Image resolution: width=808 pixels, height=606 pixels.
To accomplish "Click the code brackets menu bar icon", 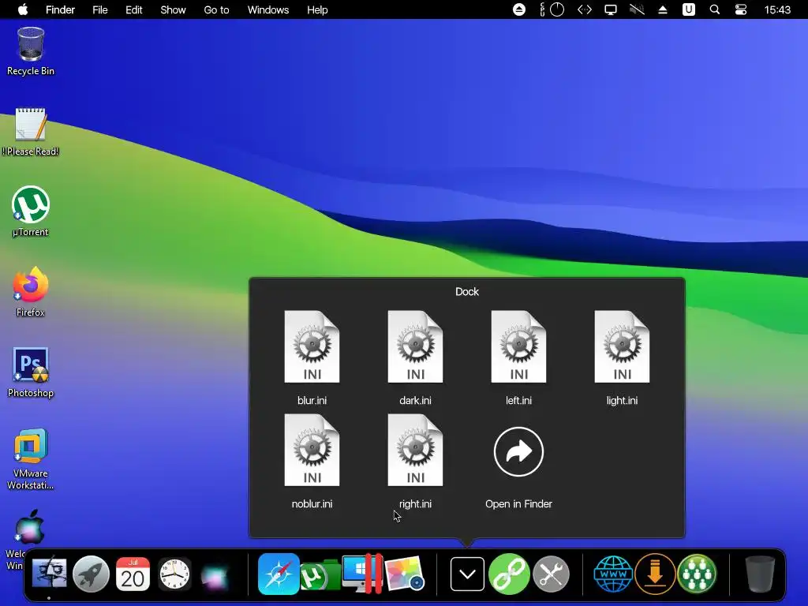I will tap(585, 9).
